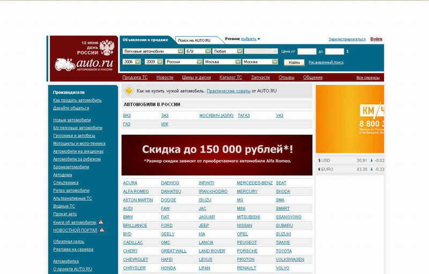Screen dimensions: 429x274
Task: Click the price до input field
Action: pos(334,51)
